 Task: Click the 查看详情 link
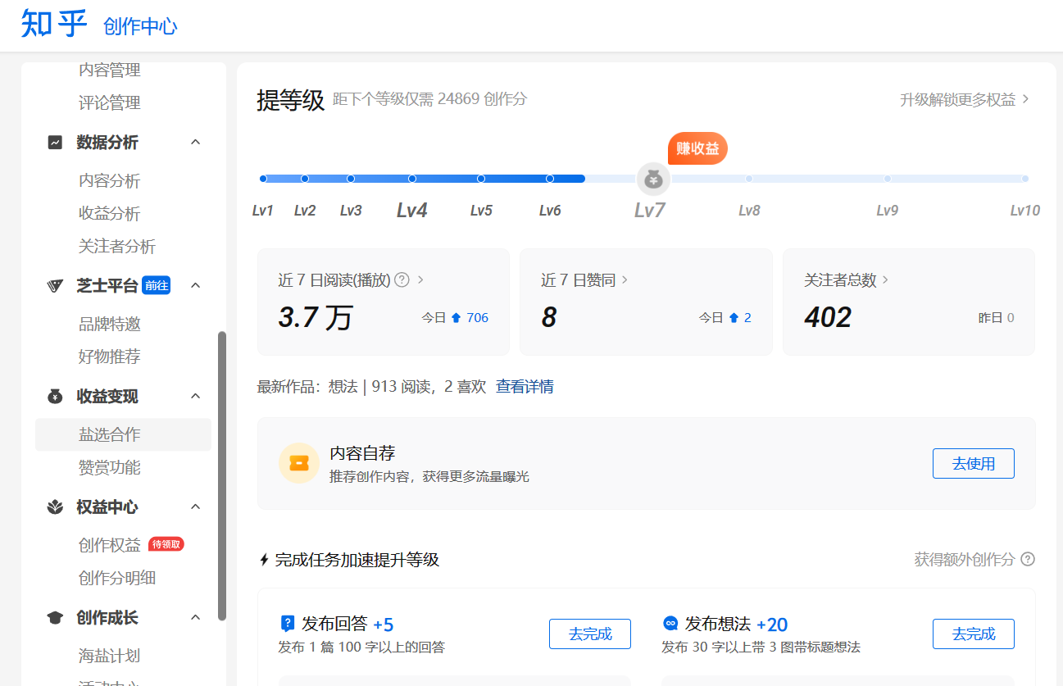[525, 386]
